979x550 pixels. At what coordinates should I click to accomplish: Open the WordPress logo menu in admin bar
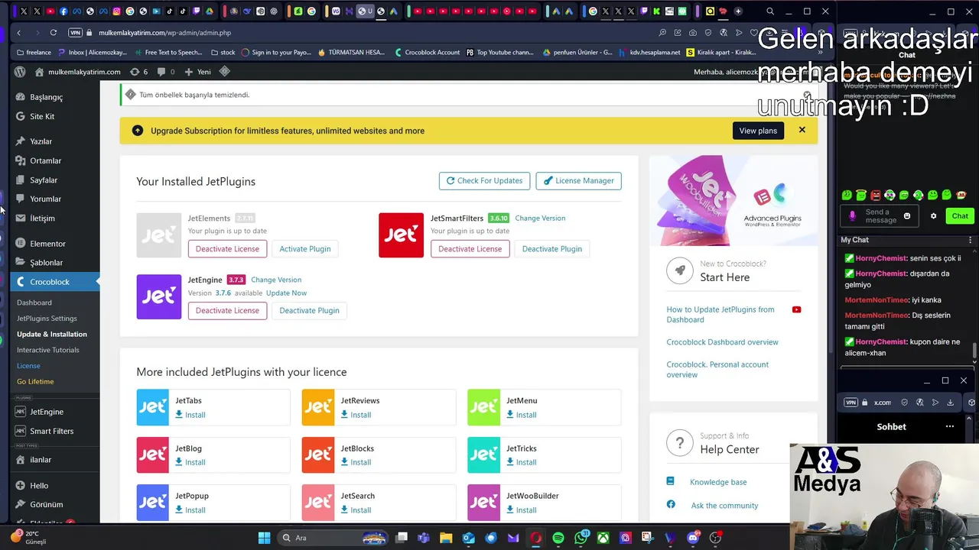(20, 72)
